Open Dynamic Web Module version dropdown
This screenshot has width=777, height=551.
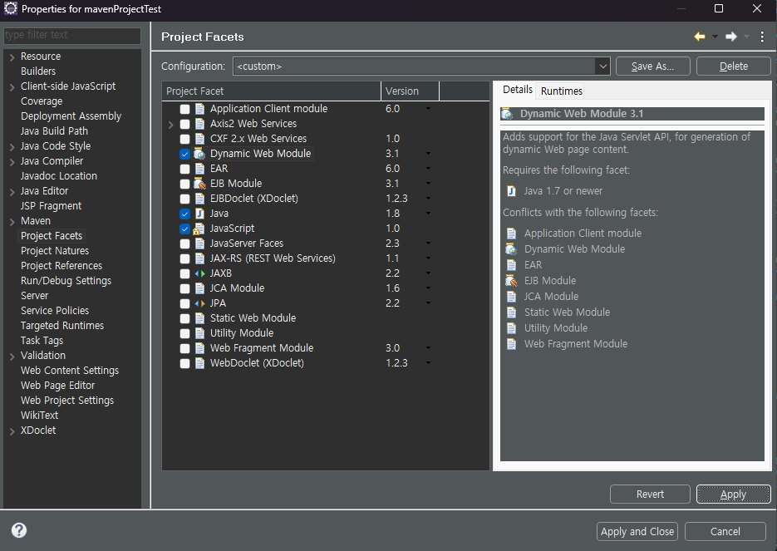428,154
